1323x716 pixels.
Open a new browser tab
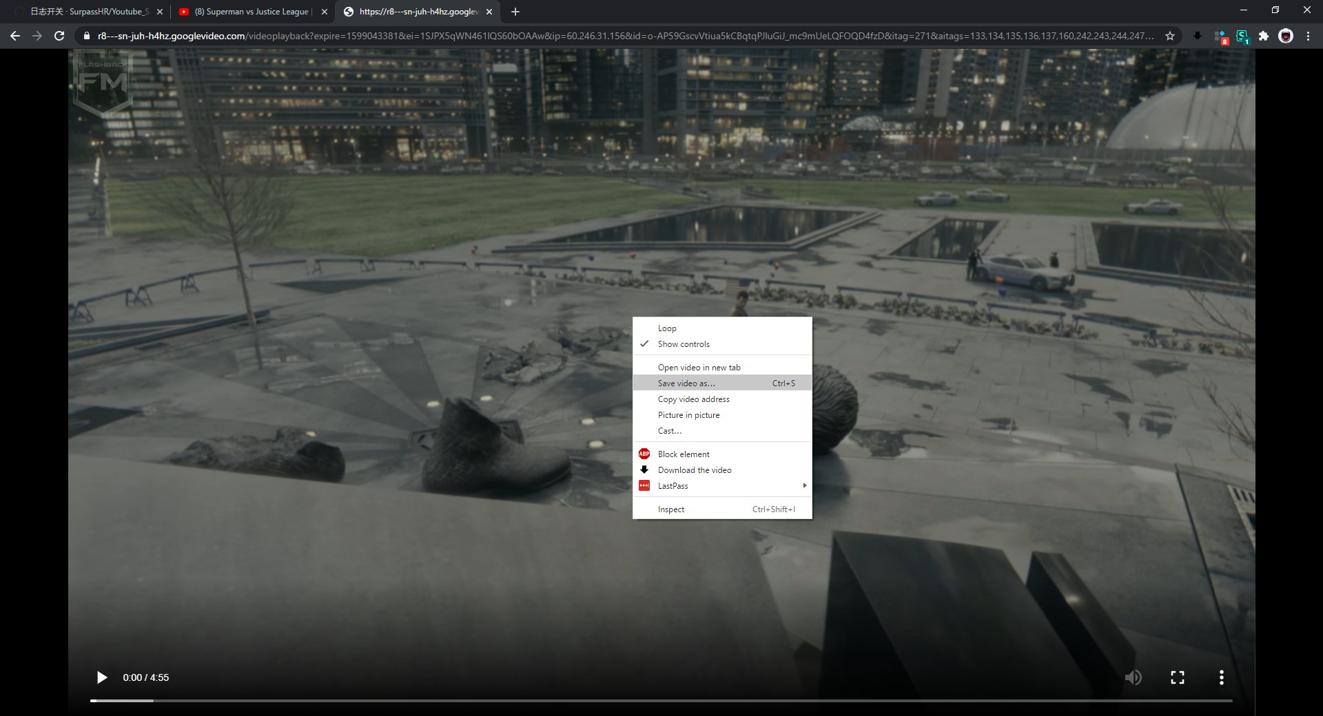(x=515, y=12)
